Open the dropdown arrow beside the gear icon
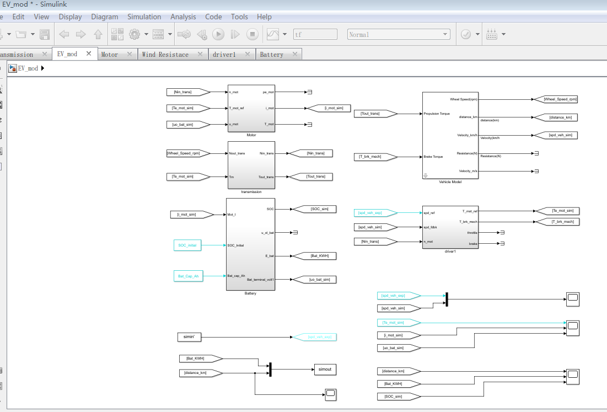 146,34
